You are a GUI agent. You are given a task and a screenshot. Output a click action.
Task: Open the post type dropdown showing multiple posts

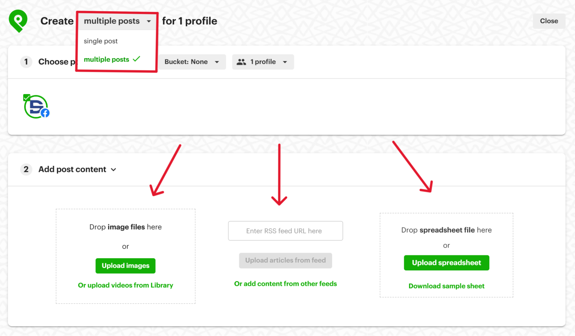click(116, 21)
